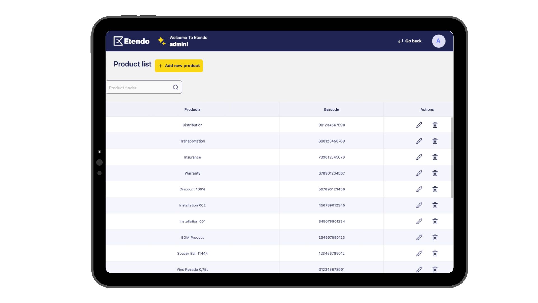Delete the Installation 002 product
The height and width of the screenshot is (303, 538).
click(435, 205)
